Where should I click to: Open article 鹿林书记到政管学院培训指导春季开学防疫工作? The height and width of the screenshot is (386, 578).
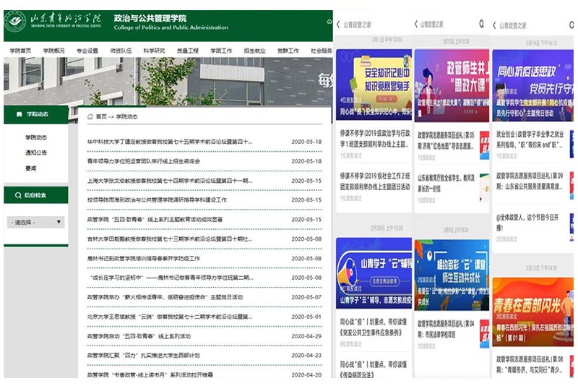(144, 258)
